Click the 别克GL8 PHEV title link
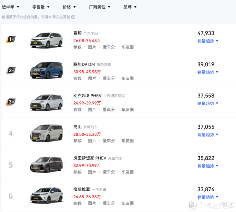Viewport: 236px width, 212px height. click(87, 96)
